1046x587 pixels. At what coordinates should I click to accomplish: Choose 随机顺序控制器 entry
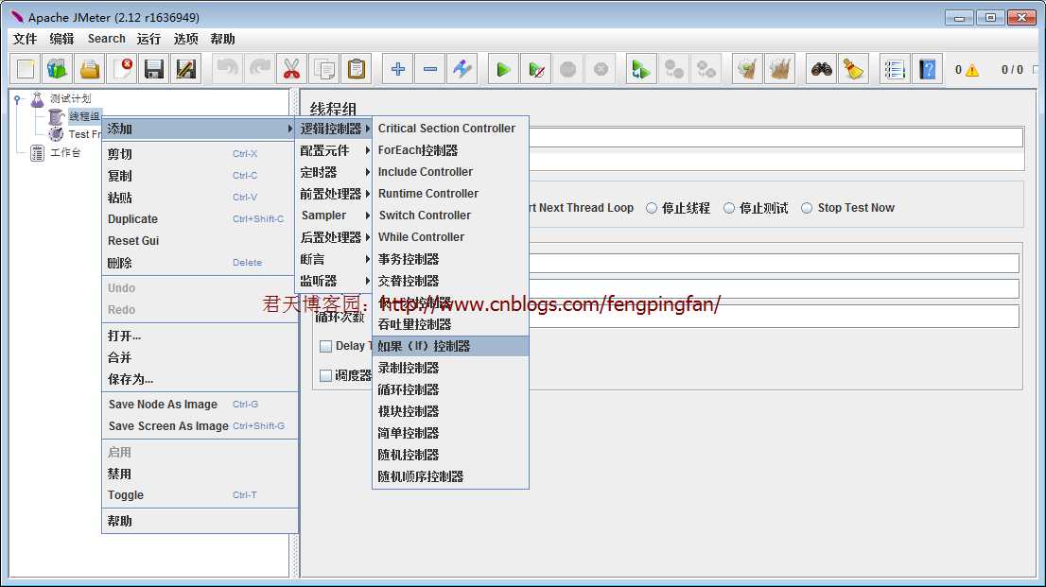[450, 477]
